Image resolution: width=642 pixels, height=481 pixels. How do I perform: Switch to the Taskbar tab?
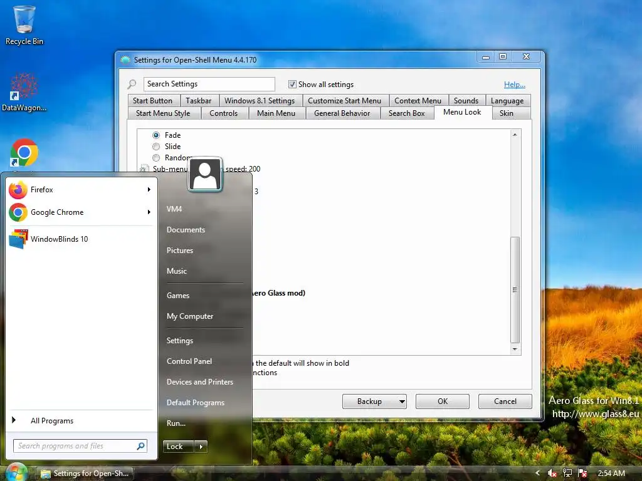(199, 101)
